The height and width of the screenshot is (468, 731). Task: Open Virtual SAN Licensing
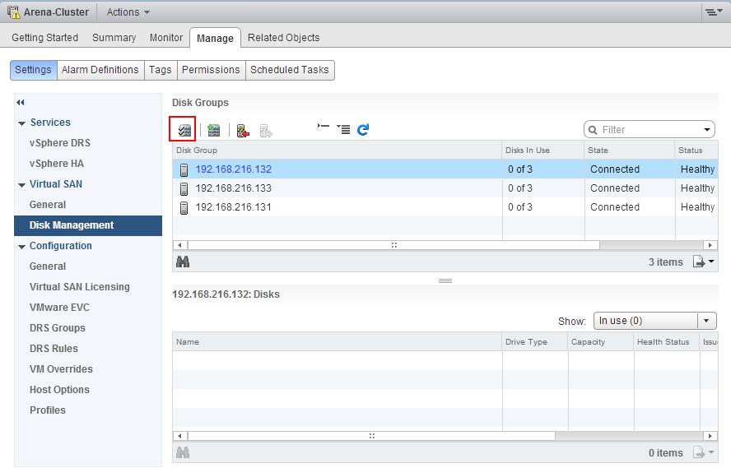click(x=80, y=287)
